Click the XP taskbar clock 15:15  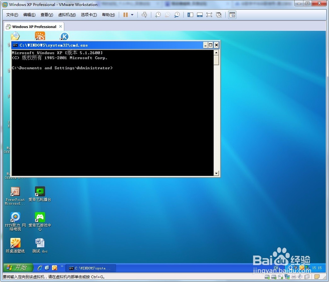tap(317, 268)
